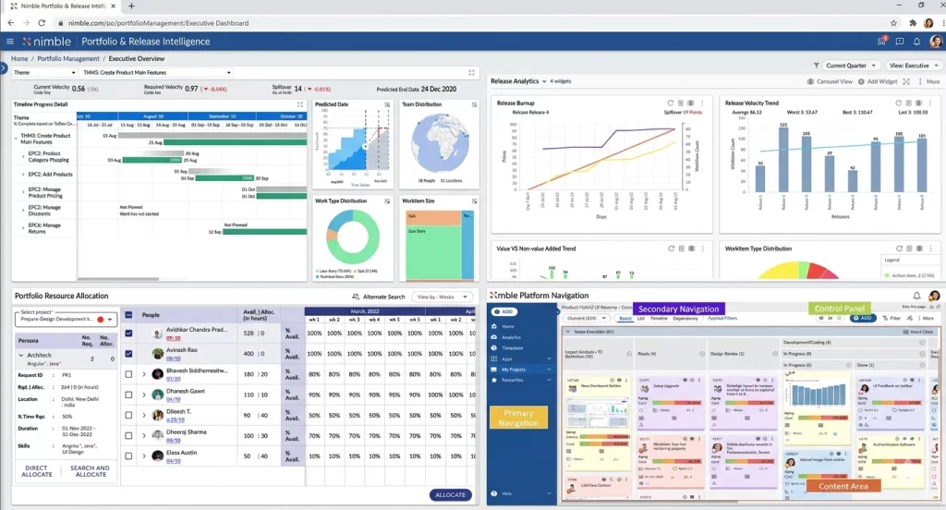Open the user profile avatar in the blue header

[936, 41]
